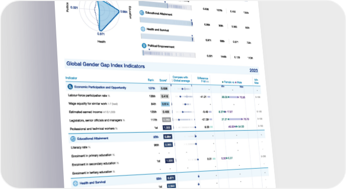The height and width of the screenshot is (189, 346).
Task: Click the Female vs Male legend label
Action: pyautogui.click(x=232, y=82)
